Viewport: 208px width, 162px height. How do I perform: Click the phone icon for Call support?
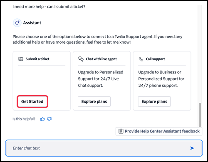point(141,59)
